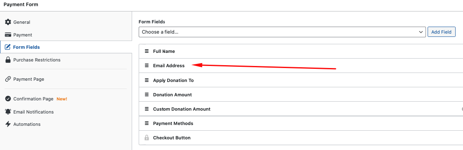Click the drag handle icon on Full Name
Screen dimensions: 463x150
[147, 51]
